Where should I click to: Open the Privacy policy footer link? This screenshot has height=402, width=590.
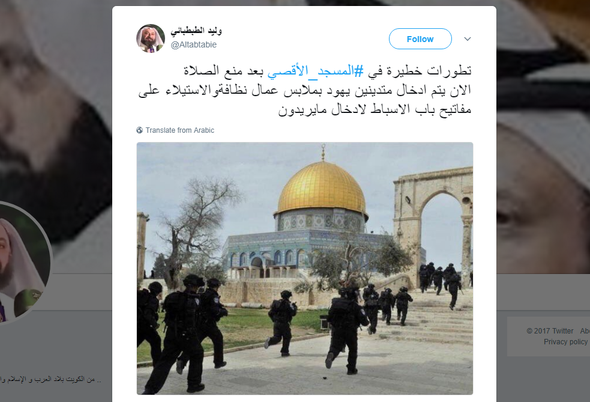[x=565, y=341]
